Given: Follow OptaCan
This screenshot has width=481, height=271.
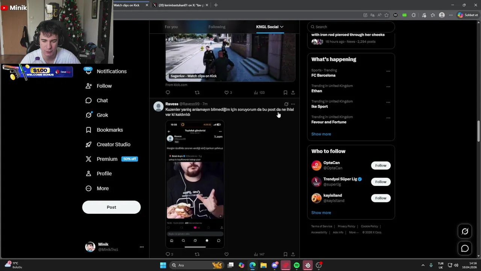Looking at the screenshot, I should [381, 166].
